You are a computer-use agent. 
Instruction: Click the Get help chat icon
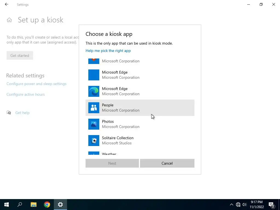(x=9, y=112)
